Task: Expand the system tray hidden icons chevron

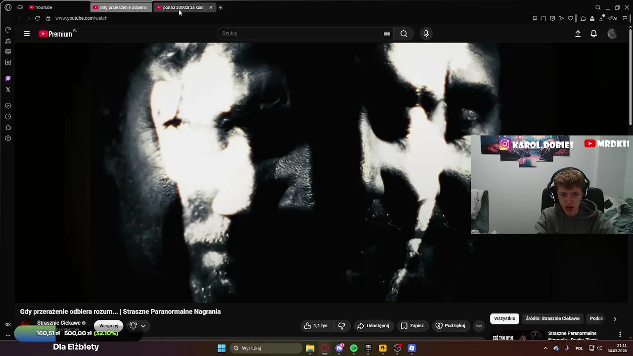Action: (545, 348)
